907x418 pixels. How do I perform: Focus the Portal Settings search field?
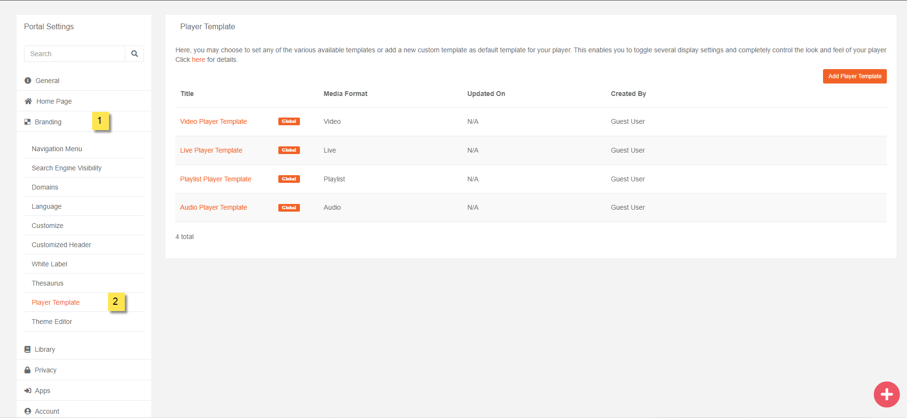pos(74,54)
